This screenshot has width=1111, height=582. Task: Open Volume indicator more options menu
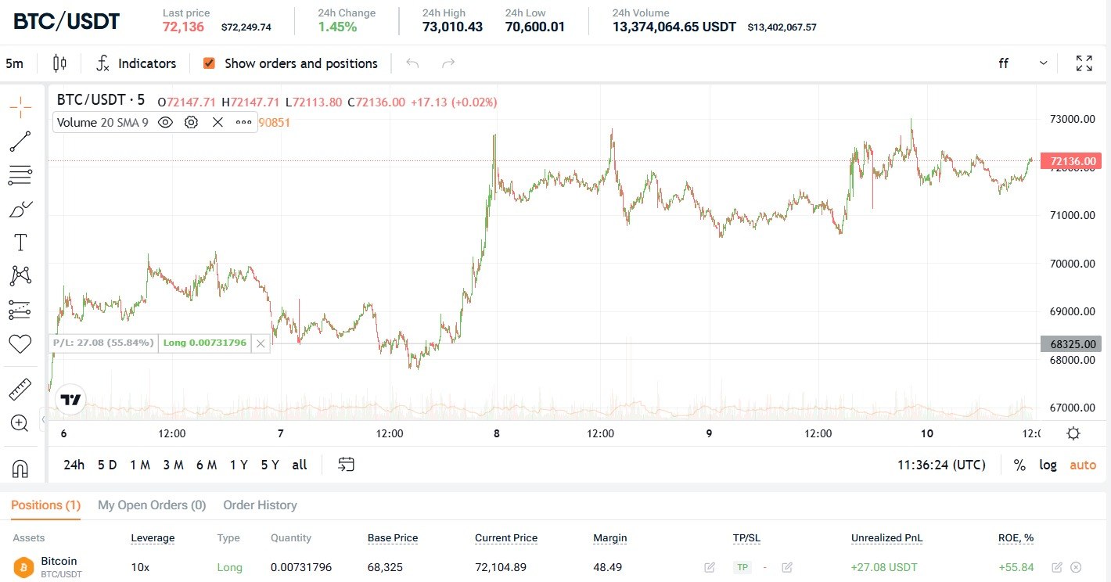click(243, 122)
